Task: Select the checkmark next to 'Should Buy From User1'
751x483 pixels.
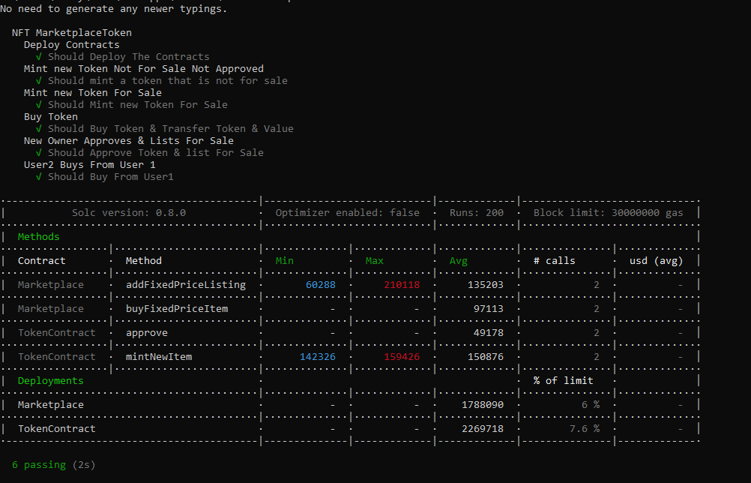Action: coord(38,176)
